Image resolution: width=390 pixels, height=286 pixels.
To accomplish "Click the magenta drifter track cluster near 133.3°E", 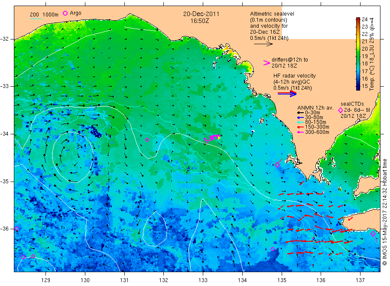I will click(x=212, y=138).
